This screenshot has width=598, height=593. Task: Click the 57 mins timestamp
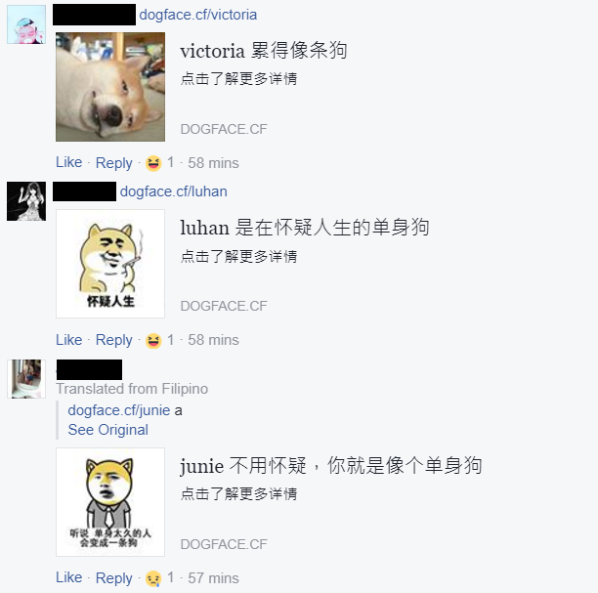click(213, 578)
